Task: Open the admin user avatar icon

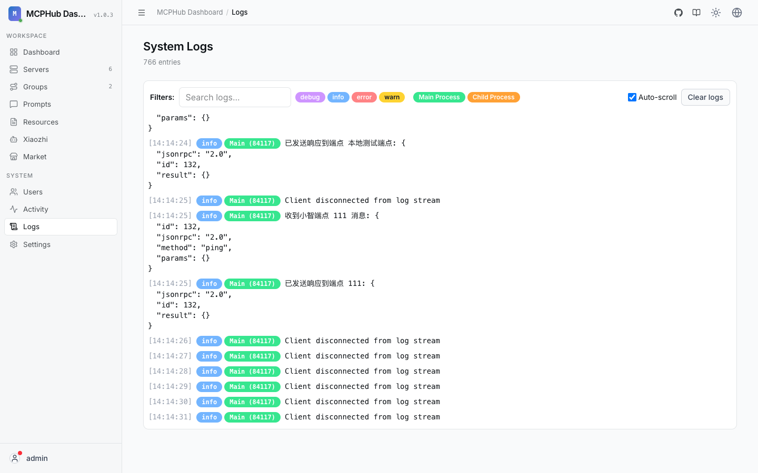Action: coord(15,458)
